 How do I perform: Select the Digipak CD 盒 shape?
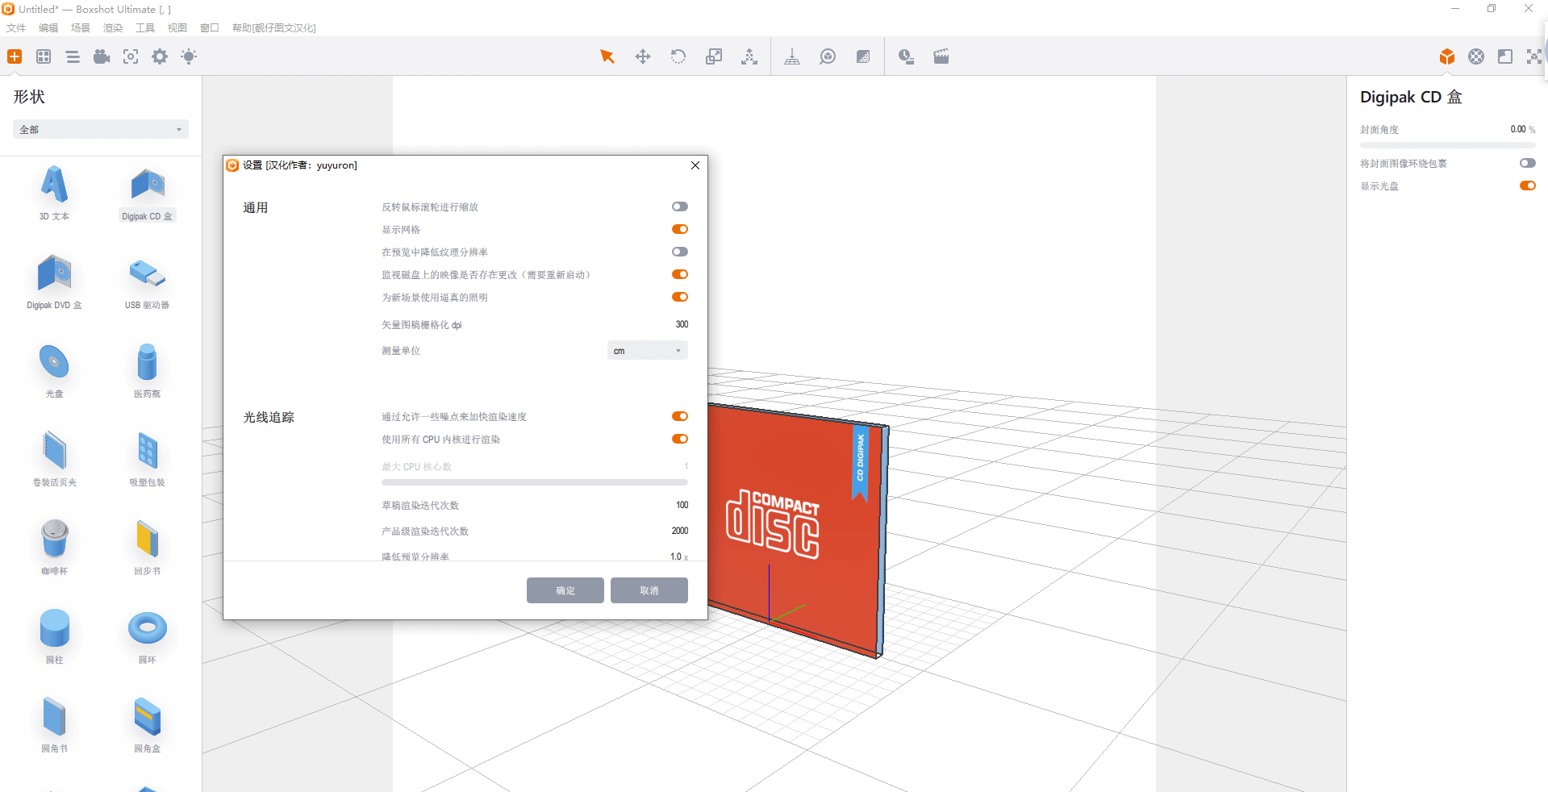(147, 194)
